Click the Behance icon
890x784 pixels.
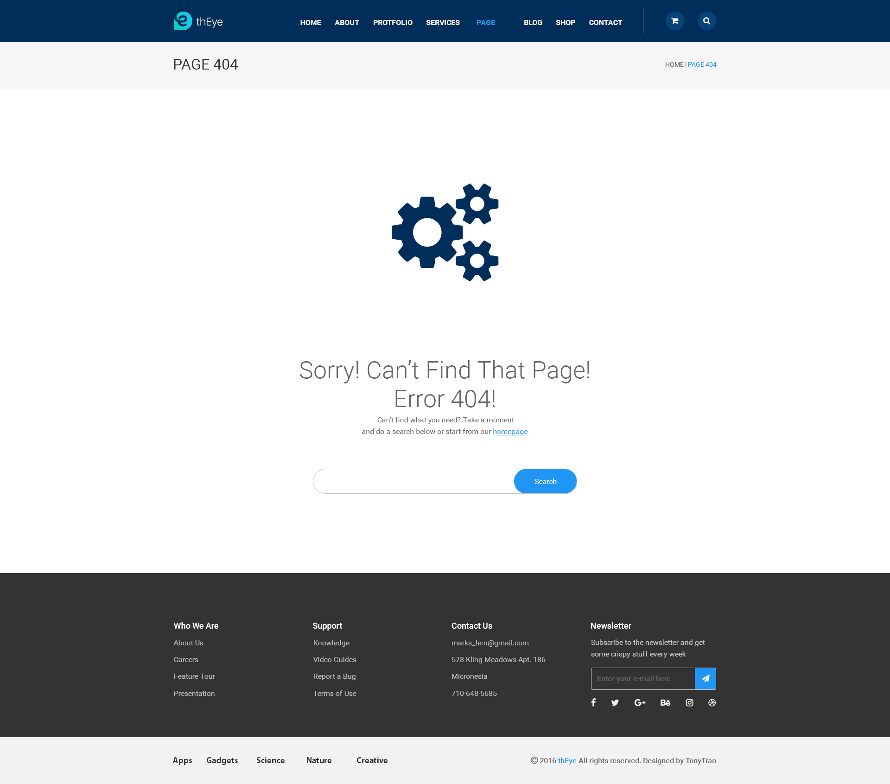665,702
